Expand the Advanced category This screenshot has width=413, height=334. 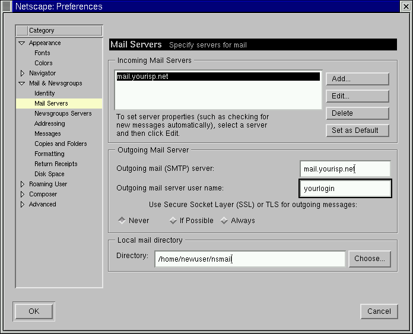coord(22,205)
